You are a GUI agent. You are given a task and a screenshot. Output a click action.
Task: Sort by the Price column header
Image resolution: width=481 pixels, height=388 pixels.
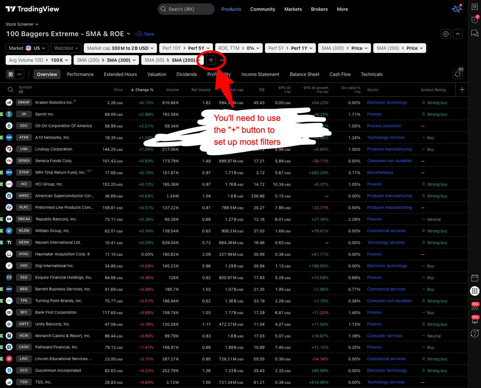click(x=118, y=90)
